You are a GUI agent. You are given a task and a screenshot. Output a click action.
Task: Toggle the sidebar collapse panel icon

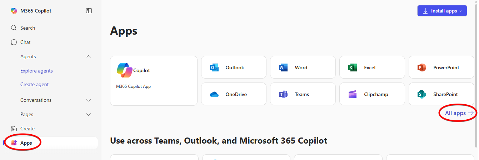tap(89, 11)
